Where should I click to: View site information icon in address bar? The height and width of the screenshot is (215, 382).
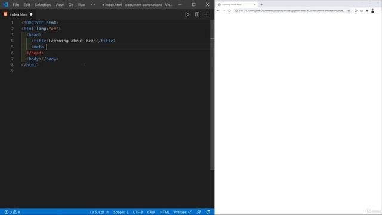pyautogui.click(x=236, y=11)
